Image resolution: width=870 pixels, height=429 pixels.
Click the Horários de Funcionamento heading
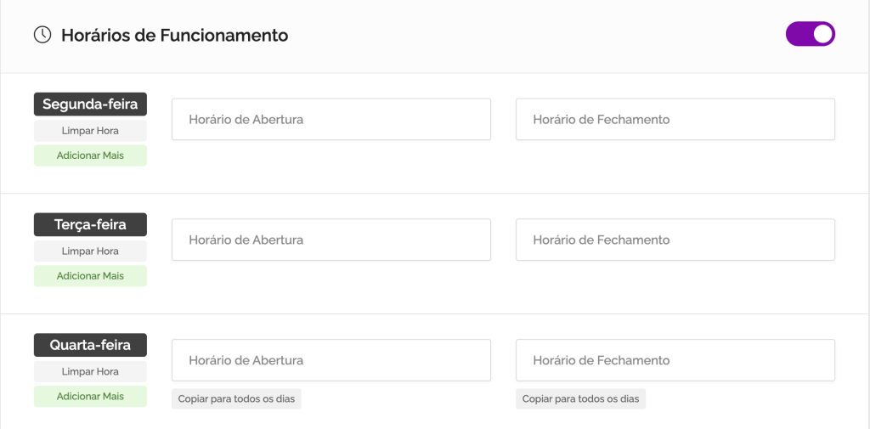coord(174,36)
